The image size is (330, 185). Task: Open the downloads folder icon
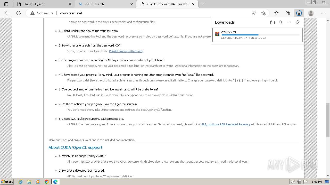[273, 22]
